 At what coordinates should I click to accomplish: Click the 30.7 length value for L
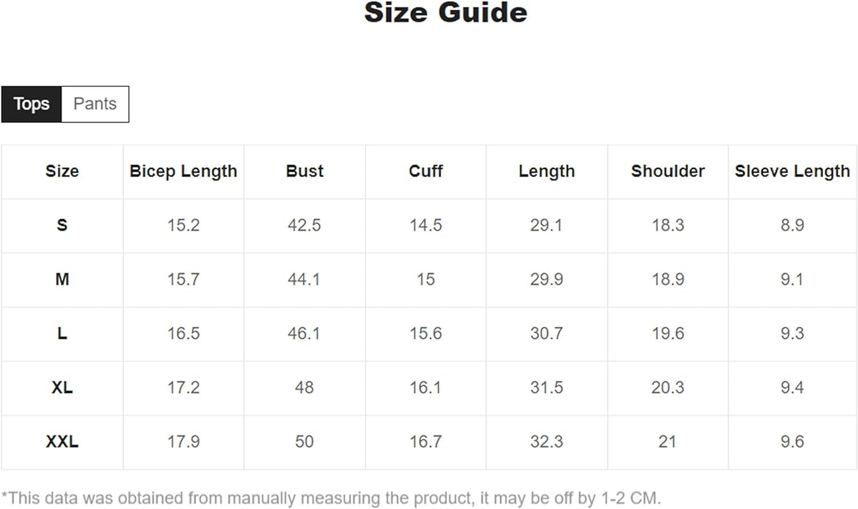click(x=546, y=333)
